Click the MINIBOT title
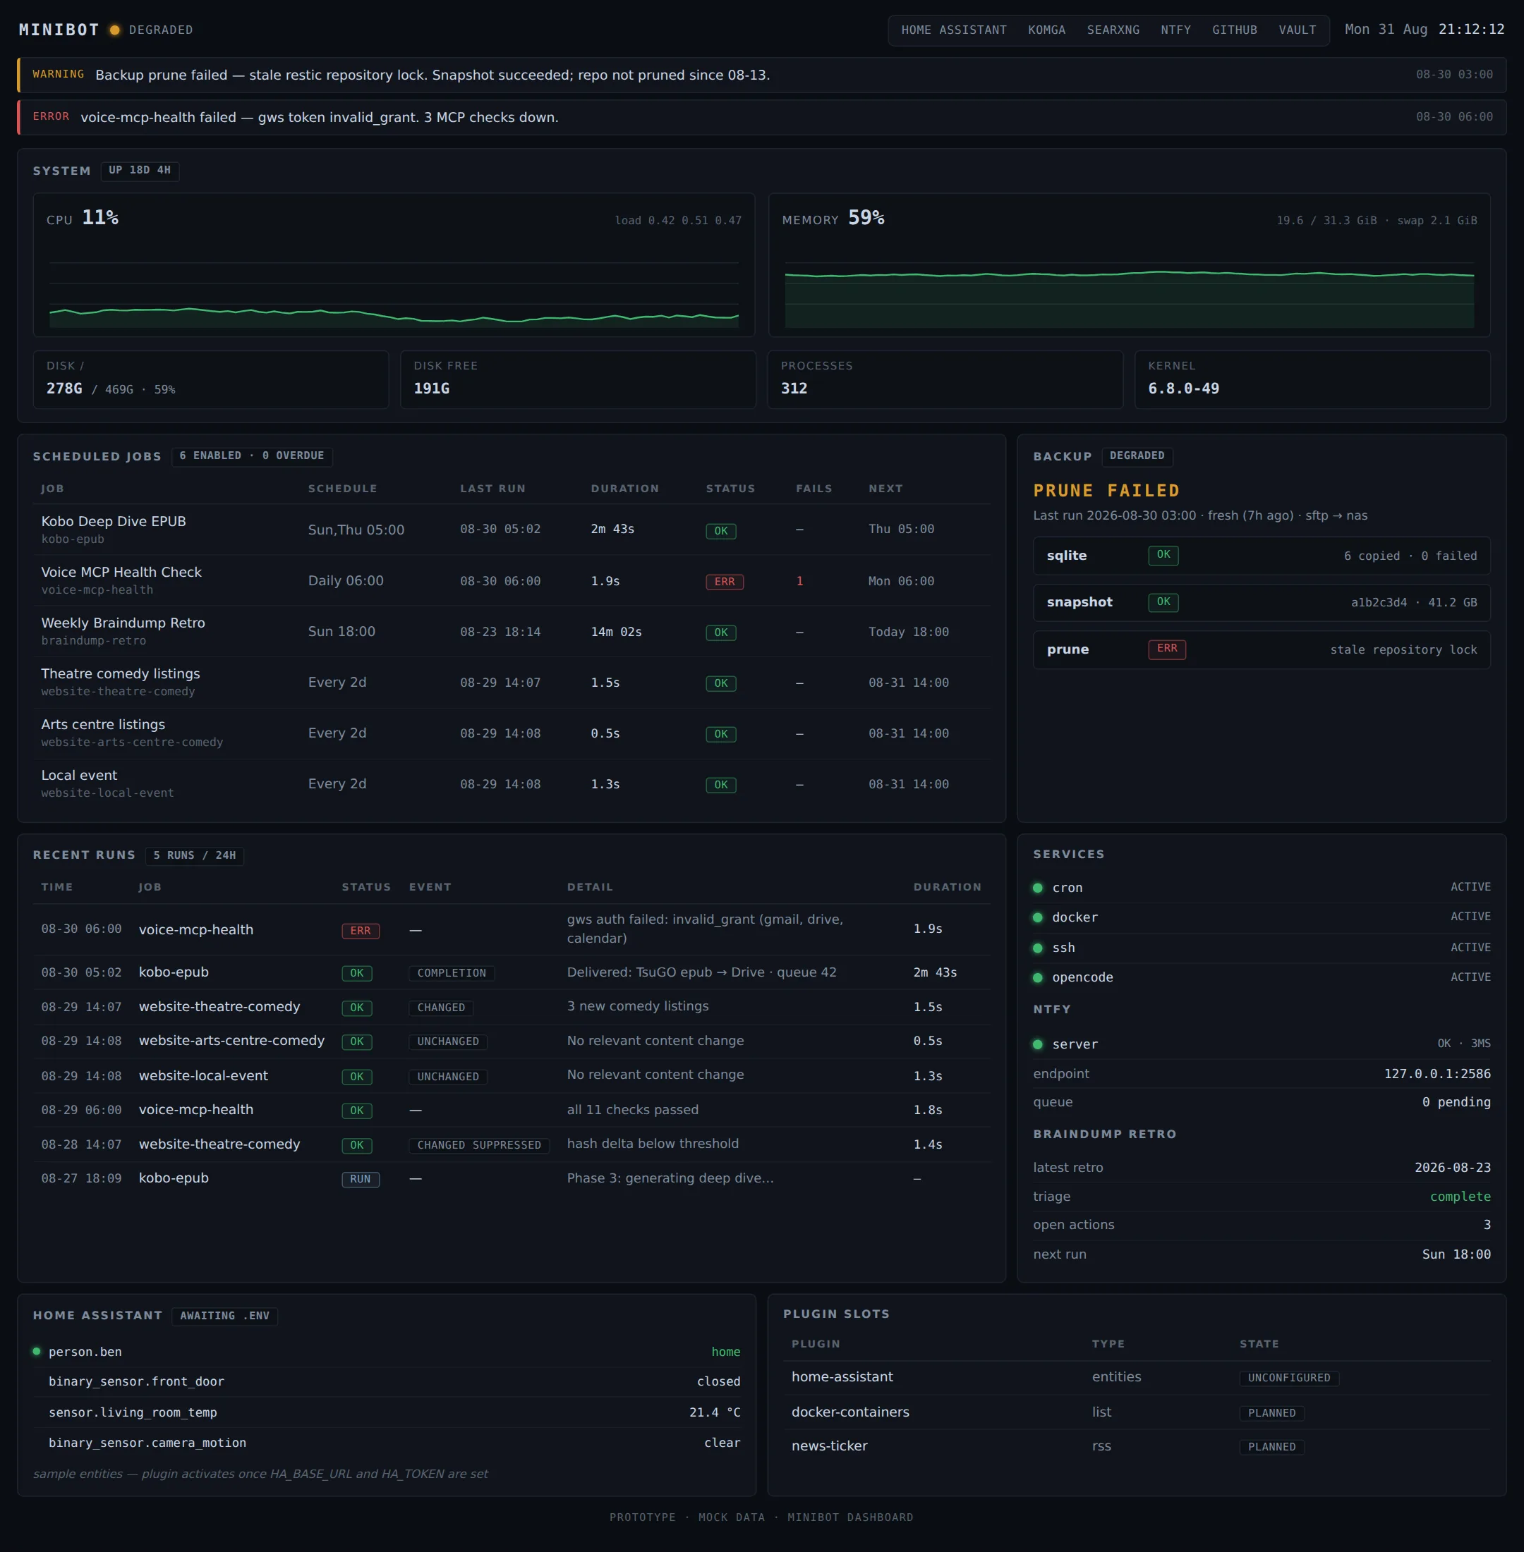Image resolution: width=1524 pixels, height=1552 pixels. click(x=59, y=30)
